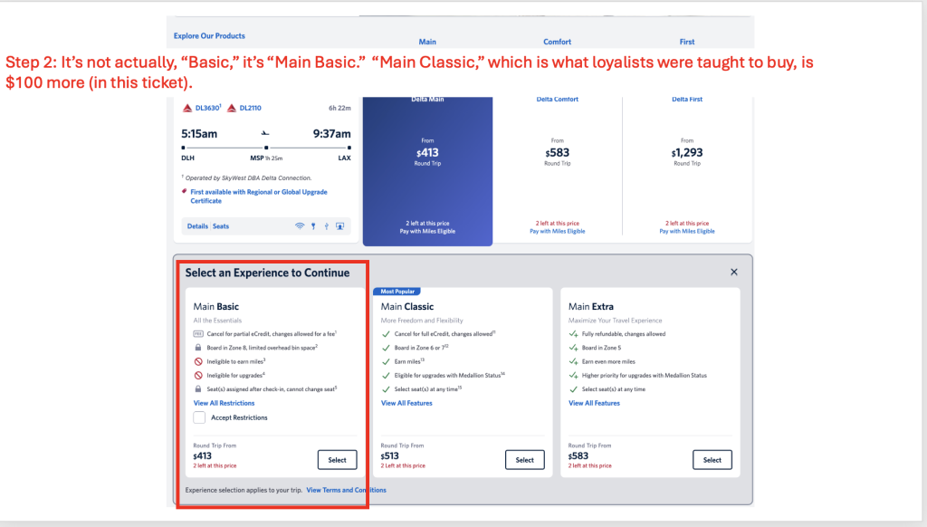Click the upgrade certificate tag icon
Viewport: 927px width, 527px height.
pos(184,191)
